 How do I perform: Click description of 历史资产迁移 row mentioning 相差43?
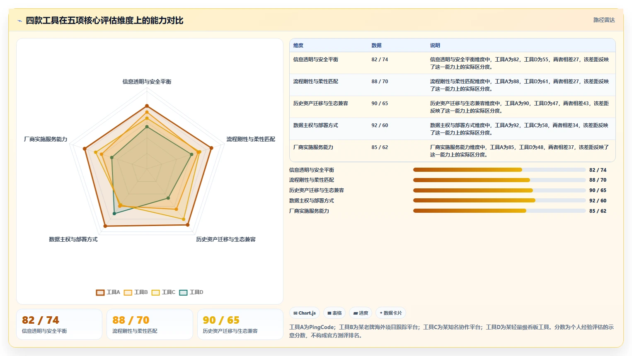(x=519, y=107)
